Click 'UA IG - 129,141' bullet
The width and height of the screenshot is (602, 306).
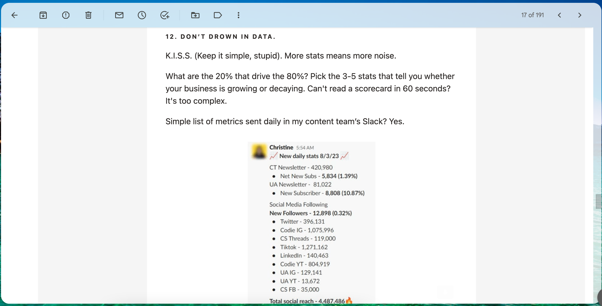301,272
